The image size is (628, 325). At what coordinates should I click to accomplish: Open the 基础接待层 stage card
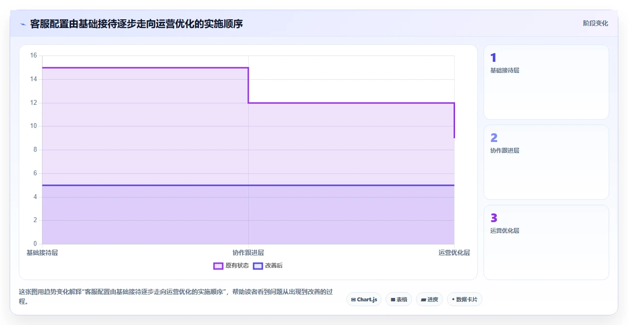pos(546,82)
